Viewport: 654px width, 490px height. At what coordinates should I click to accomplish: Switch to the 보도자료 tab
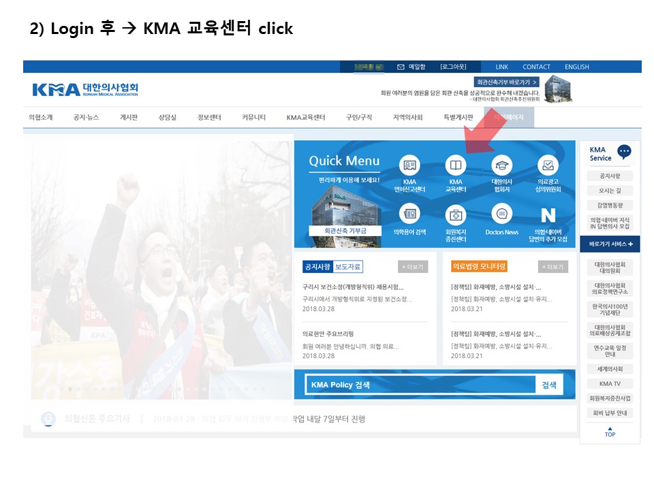pyautogui.click(x=348, y=267)
